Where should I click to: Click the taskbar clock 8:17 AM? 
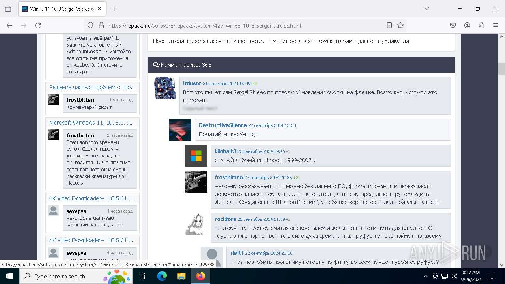coord(471,276)
